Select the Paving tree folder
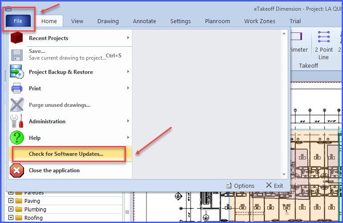This screenshot has width=343, height=223. point(32,201)
